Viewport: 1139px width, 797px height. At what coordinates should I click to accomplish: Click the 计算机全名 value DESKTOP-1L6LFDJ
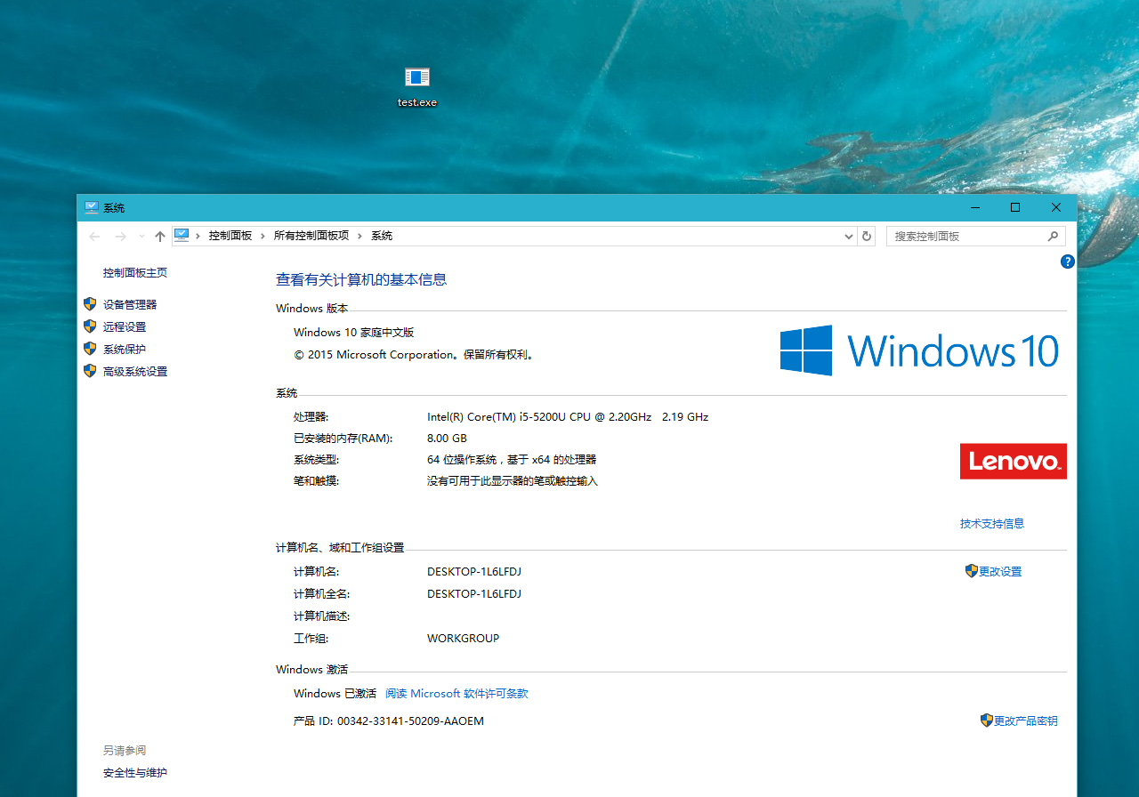[x=474, y=594]
